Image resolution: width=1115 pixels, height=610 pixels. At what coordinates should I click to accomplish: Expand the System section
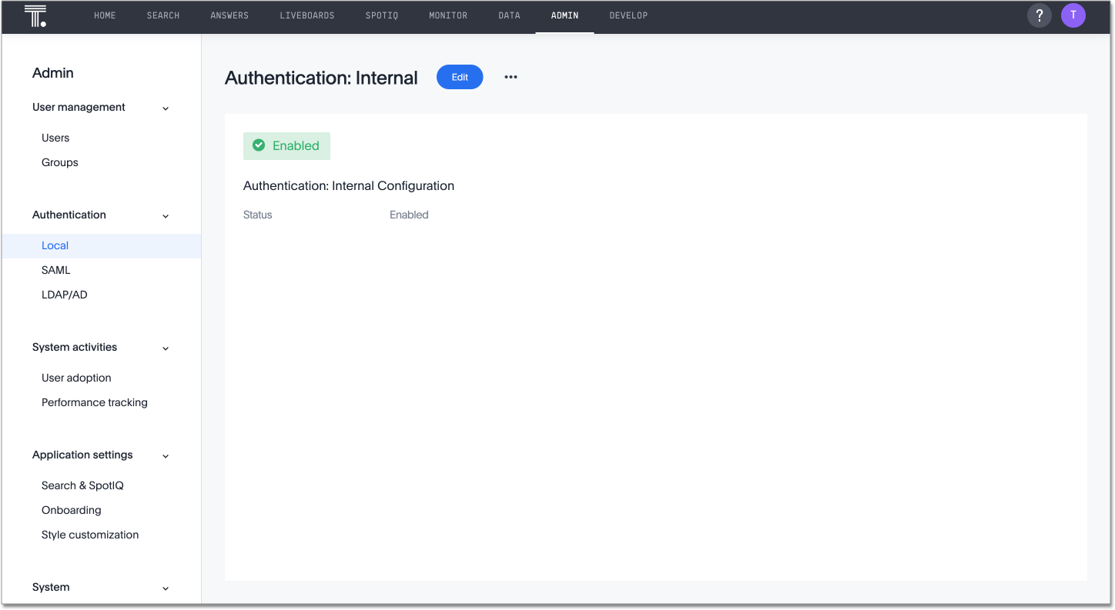(x=165, y=588)
